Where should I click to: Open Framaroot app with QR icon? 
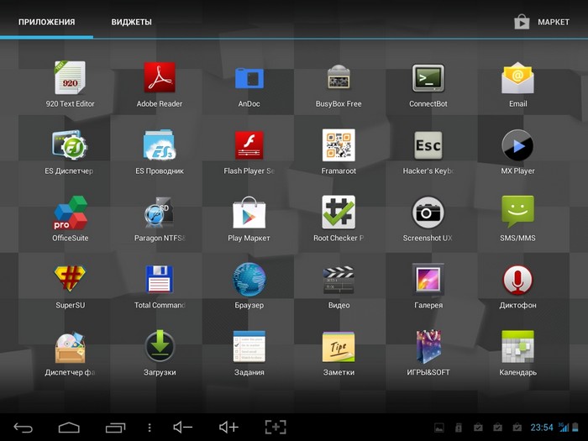(x=339, y=145)
